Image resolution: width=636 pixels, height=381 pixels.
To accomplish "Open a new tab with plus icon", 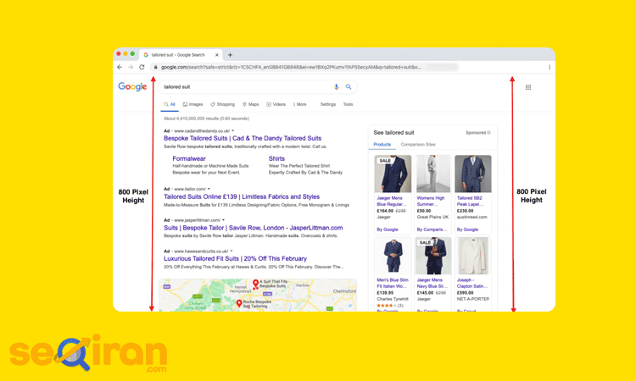I will pyautogui.click(x=230, y=55).
